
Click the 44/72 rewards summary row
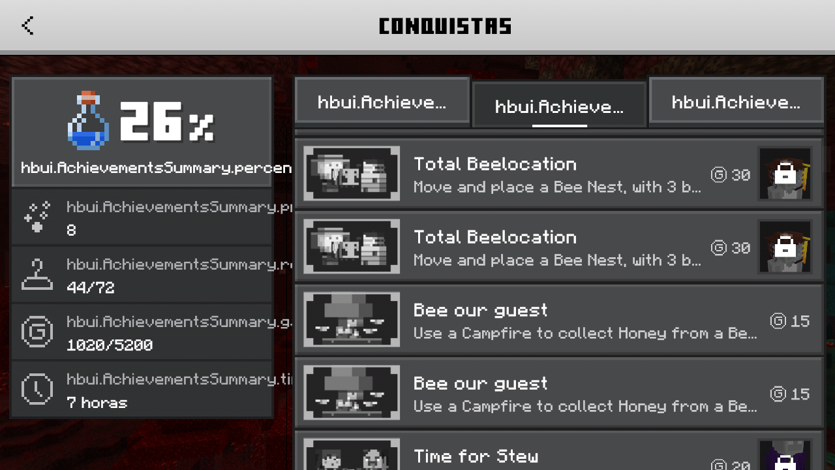coord(142,274)
